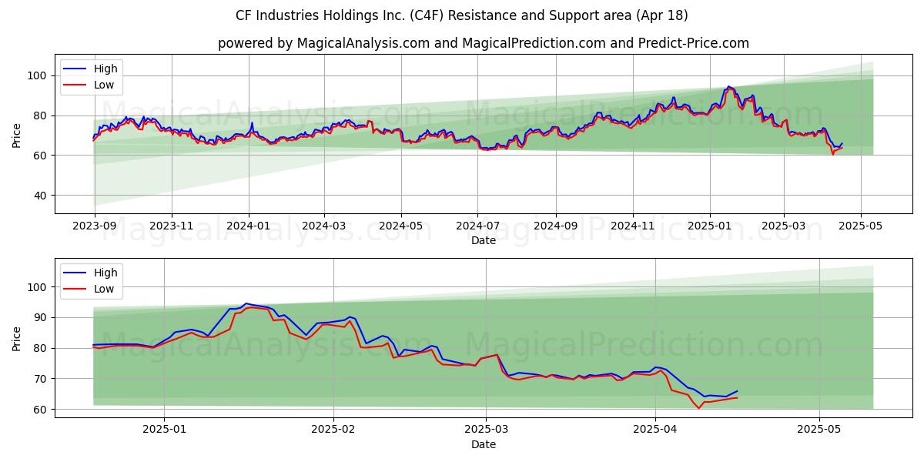Click the '100' price tick in the top chart
The width and height of the screenshot is (924, 462).
pyautogui.click(x=38, y=75)
